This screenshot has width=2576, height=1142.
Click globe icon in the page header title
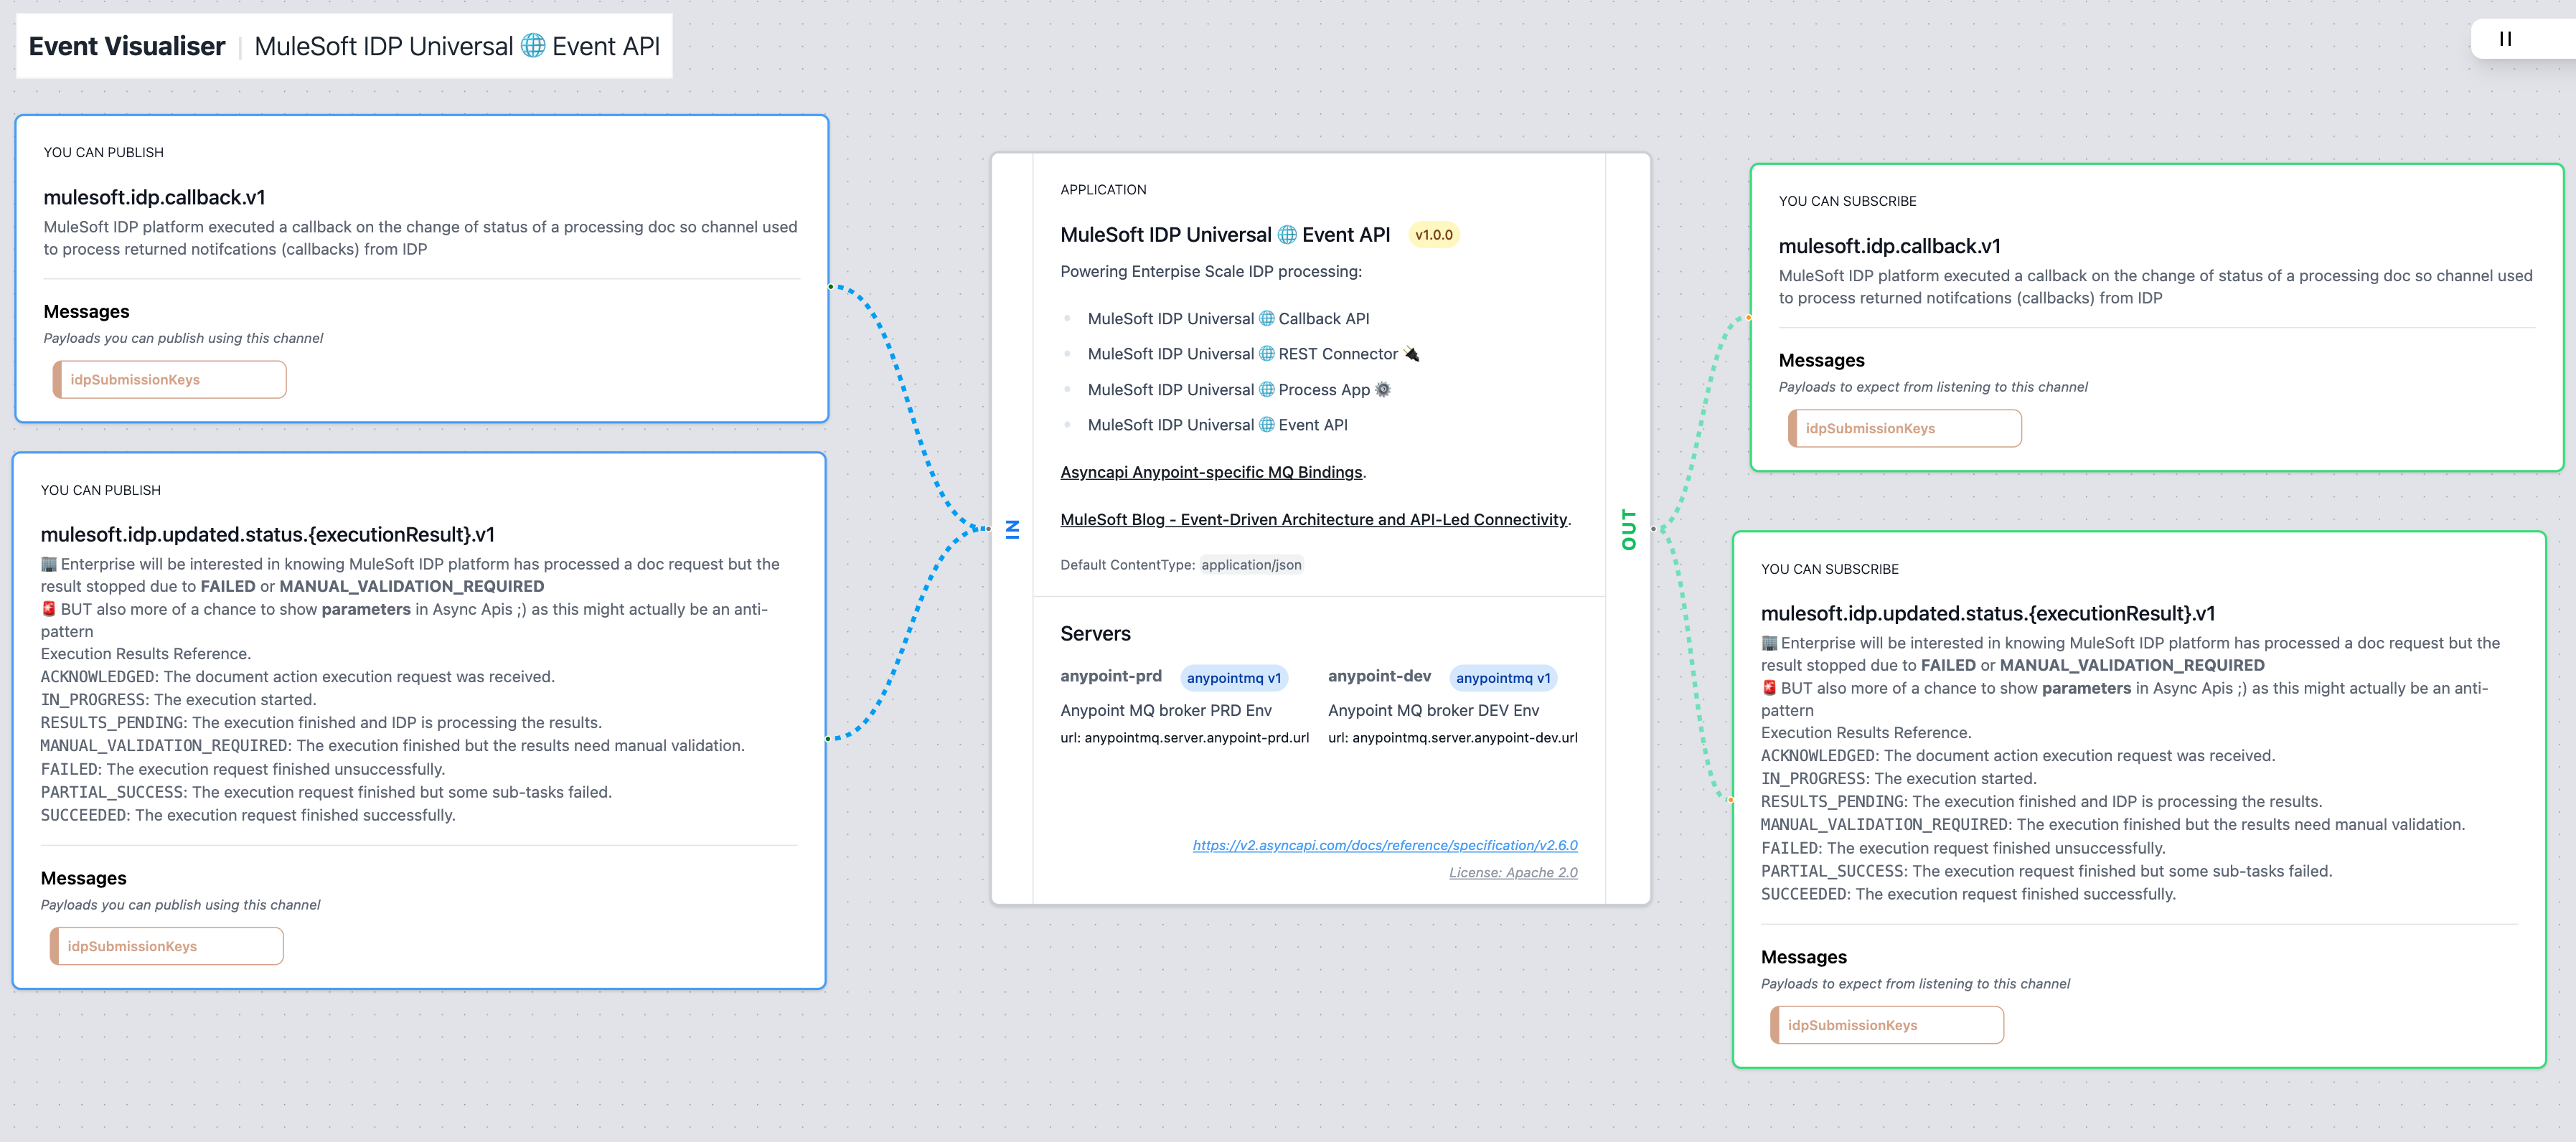pyautogui.click(x=533, y=46)
